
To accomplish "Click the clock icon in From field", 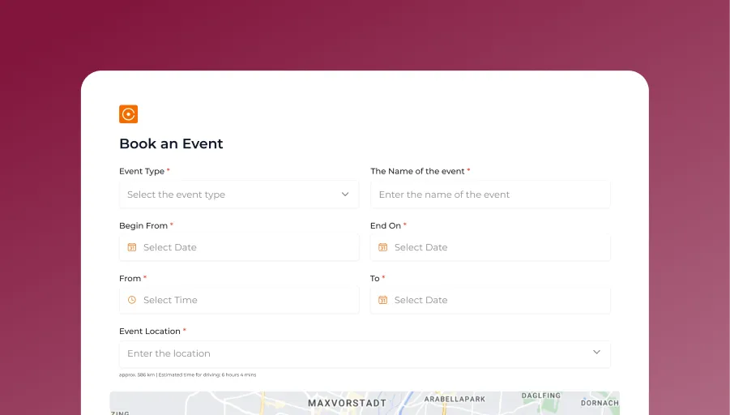I will 132,300.
